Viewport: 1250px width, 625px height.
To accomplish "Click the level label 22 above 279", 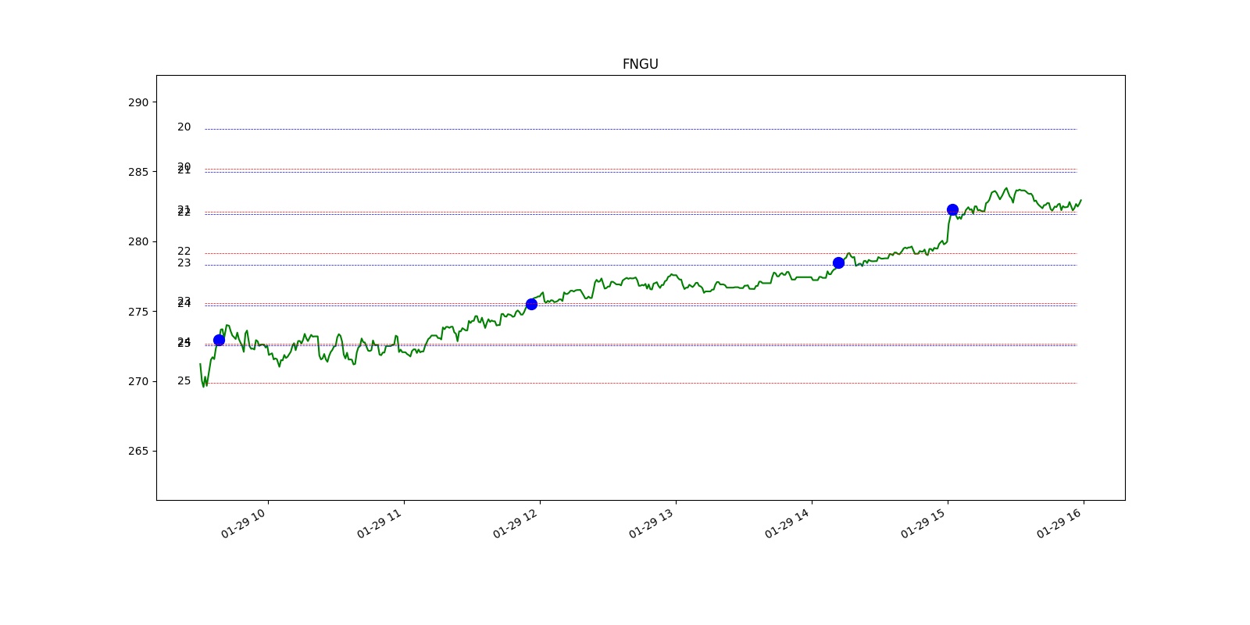I will pos(184,251).
